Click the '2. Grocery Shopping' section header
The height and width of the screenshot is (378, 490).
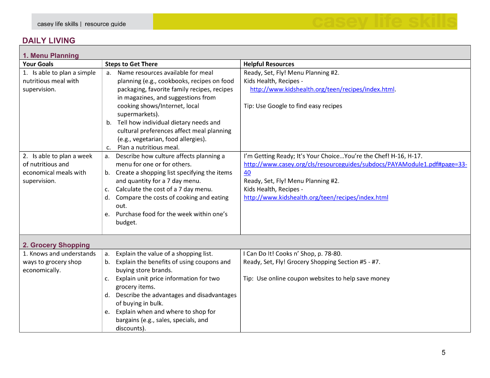point(56,245)
